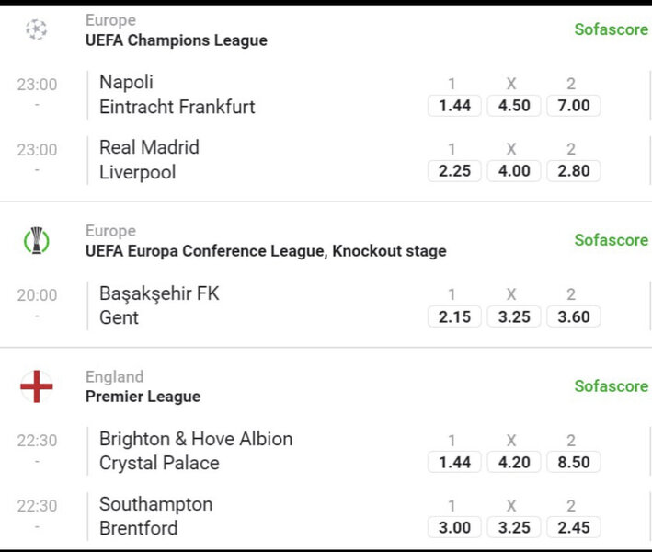Choose Crystal Palace win odds 8.50

pos(574,462)
